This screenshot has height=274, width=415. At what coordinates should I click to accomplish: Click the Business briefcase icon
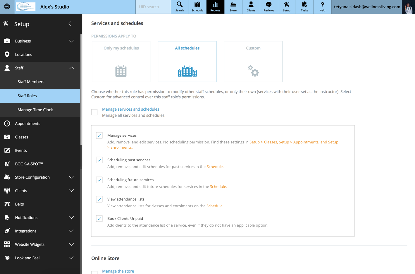tap(7, 41)
